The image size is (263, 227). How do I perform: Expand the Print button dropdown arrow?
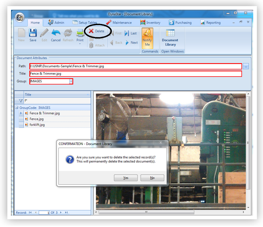(x=80, y=44)
